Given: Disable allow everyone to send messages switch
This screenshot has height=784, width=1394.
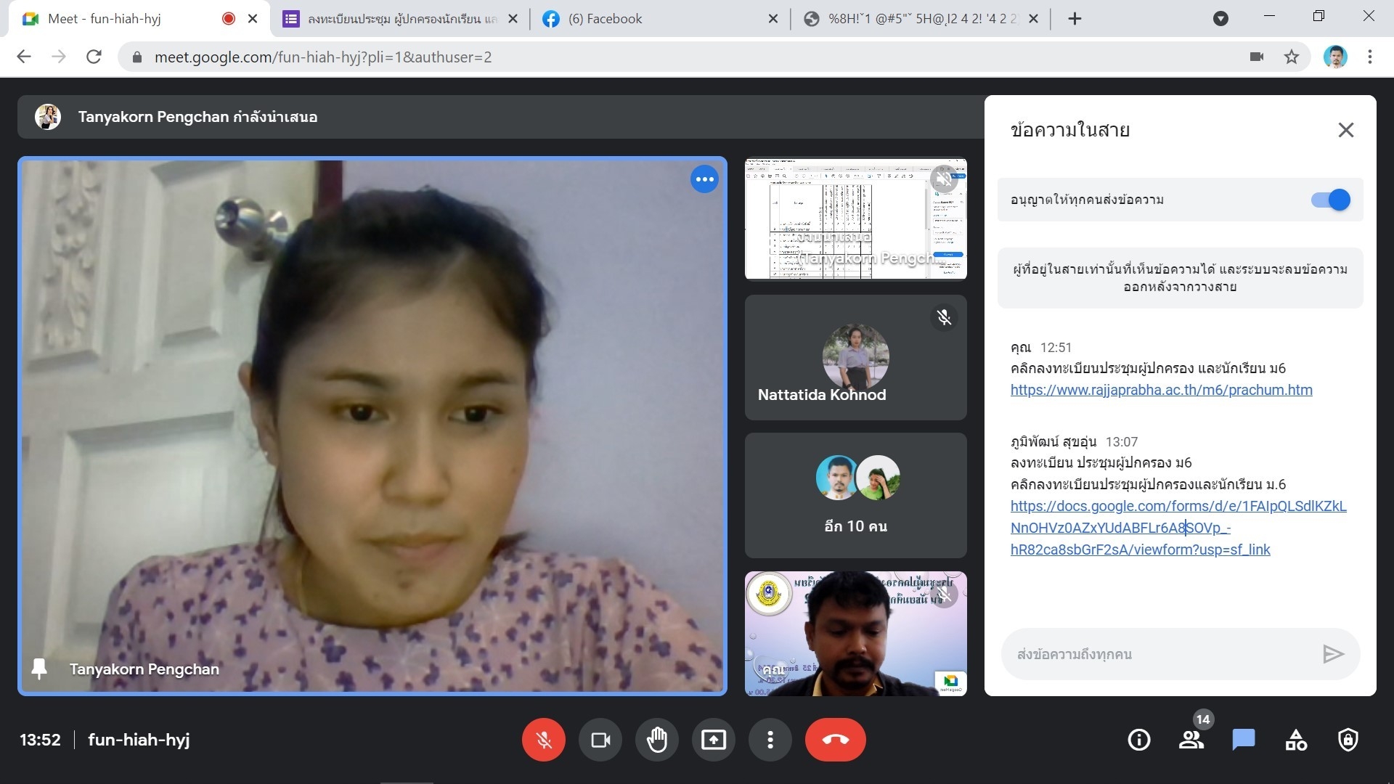Looking at the screenshot, I should tap(1330, 200).
